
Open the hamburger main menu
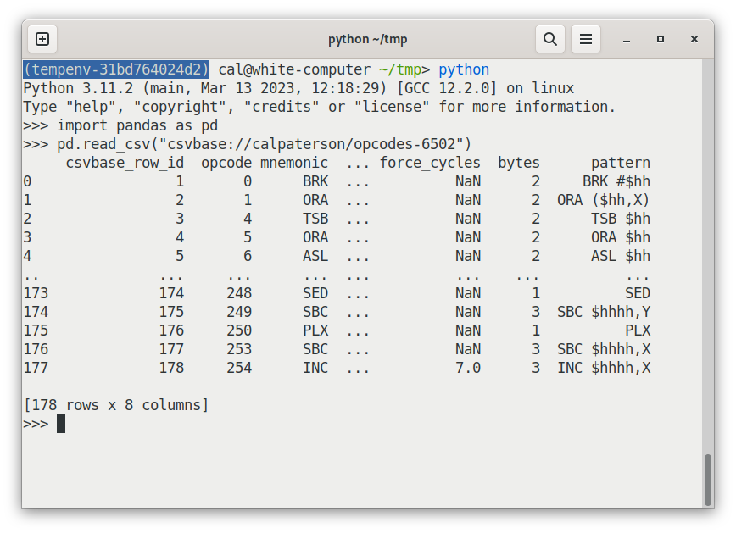point(585,39)
